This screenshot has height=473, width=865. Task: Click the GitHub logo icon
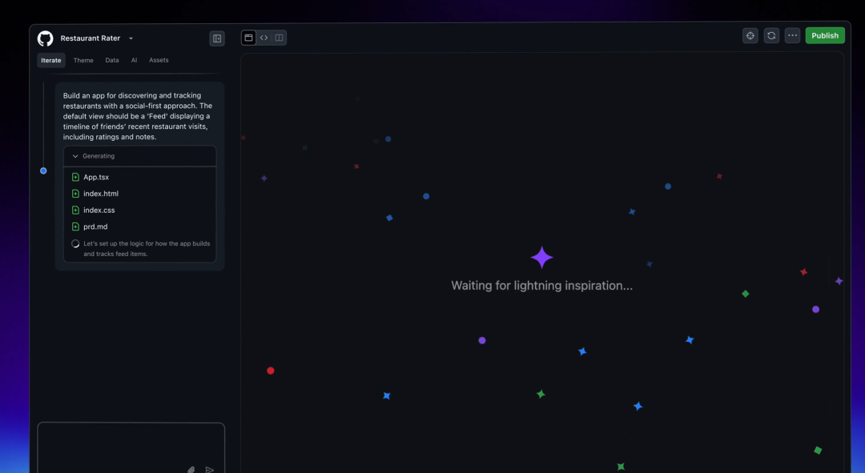45,38
